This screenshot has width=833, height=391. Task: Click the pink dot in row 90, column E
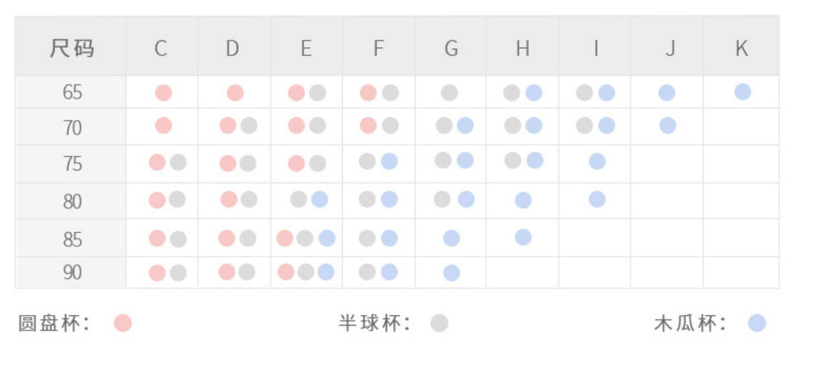(285, 272)
